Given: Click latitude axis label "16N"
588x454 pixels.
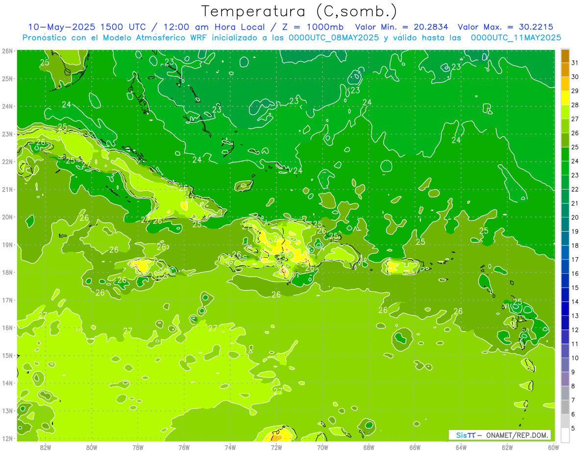Looking at the screenshot, I should [7, 328].
